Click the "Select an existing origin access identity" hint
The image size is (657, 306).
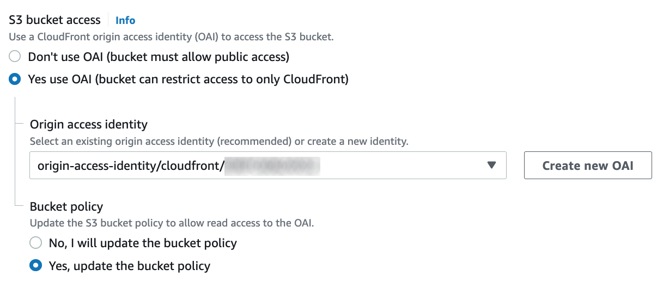tap(218, 141)
